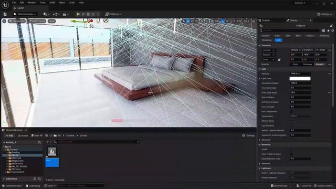Image resolution: width=336 pixels, height=189 pixels.
Task: Click the stop simulation square button
Action: click(x=88, y=14)
